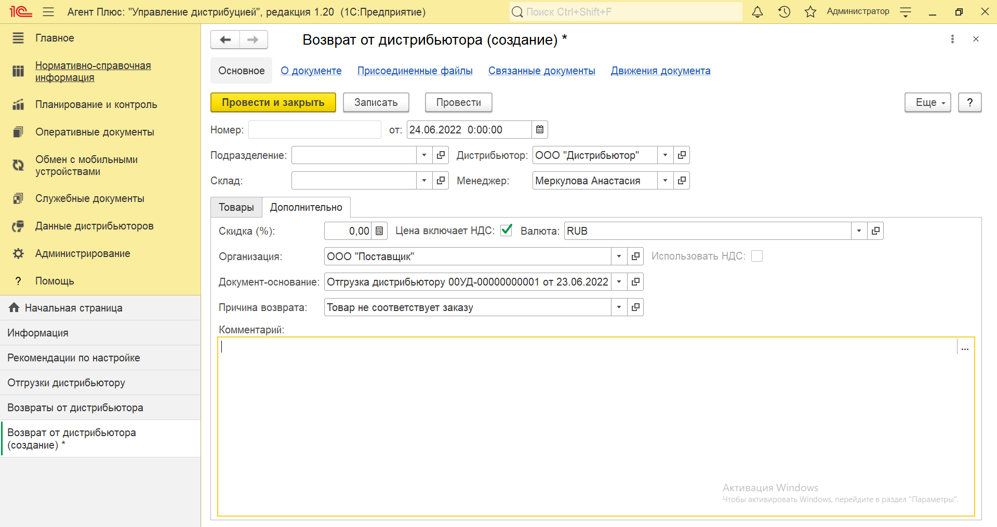Expand Организация dropdown list
Image resolution: width=997 pixels, height=527 pixels.
(x=619, y=256)
